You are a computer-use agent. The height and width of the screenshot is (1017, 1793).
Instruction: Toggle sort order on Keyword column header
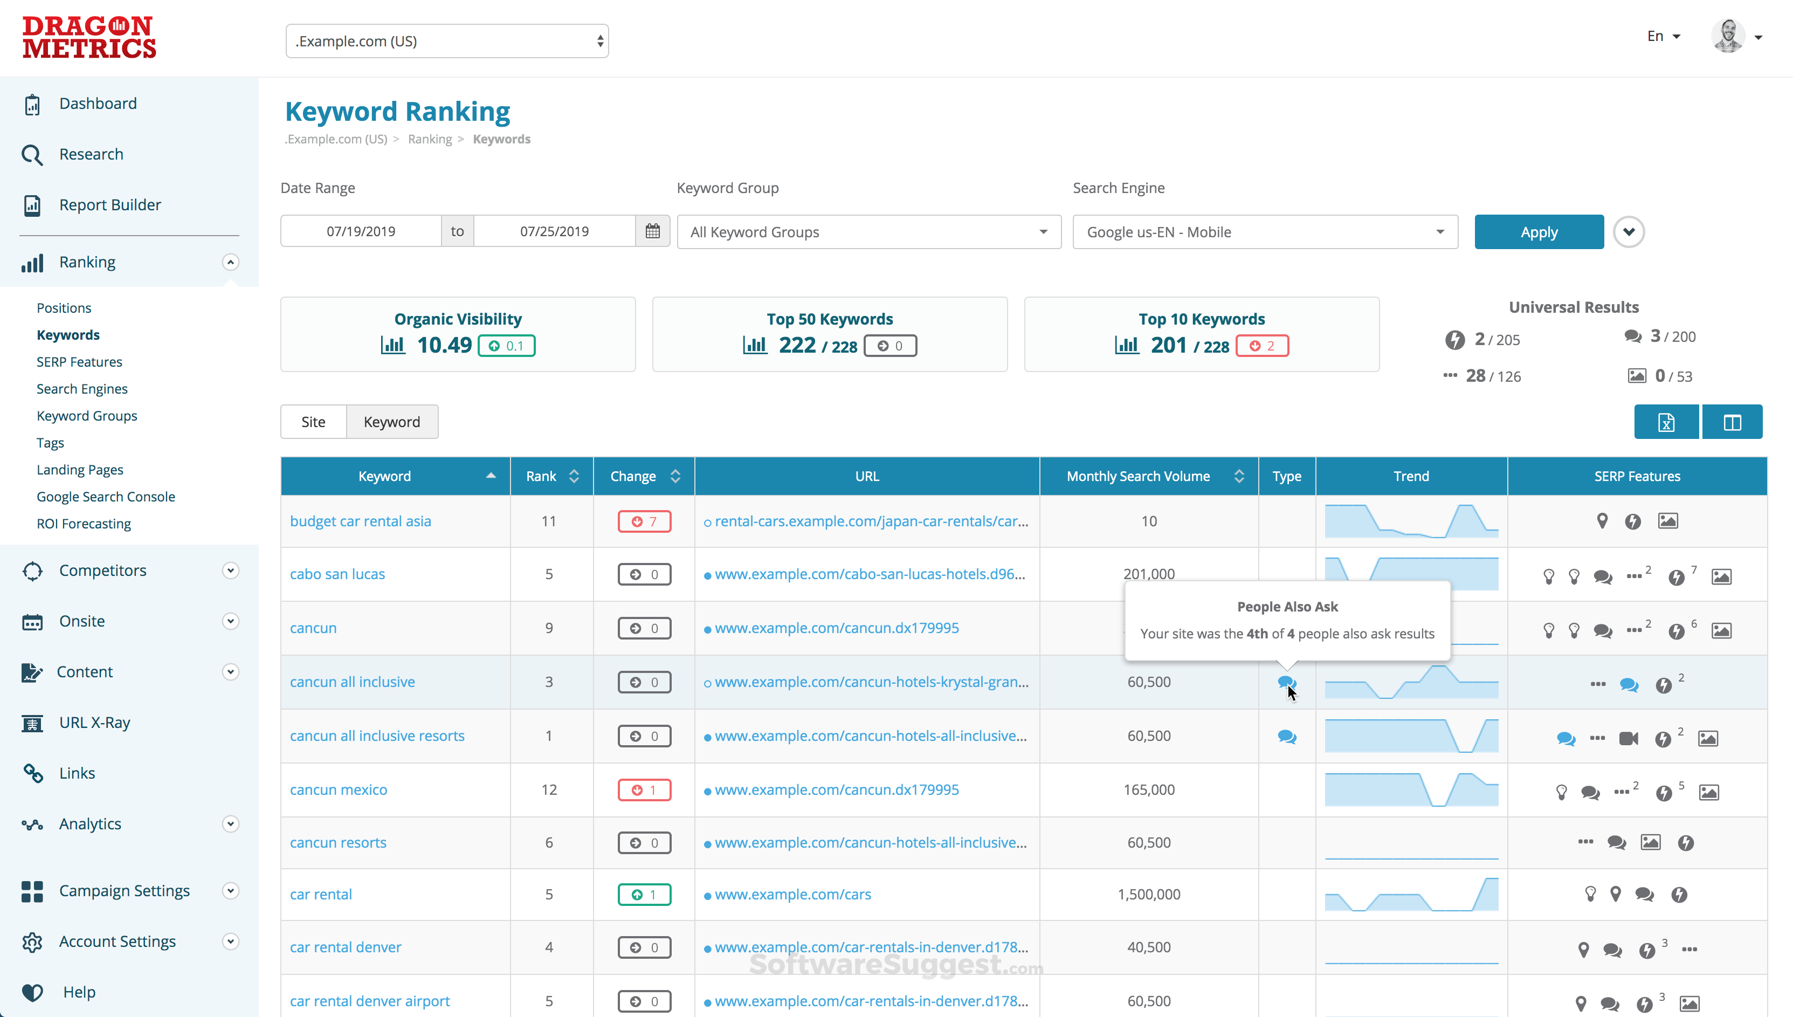491,476
